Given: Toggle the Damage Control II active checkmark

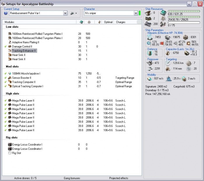Looking at the screenshot, I should 6,47.
